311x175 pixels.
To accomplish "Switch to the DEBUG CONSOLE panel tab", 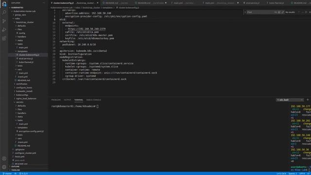I will (x=93, y=100).
